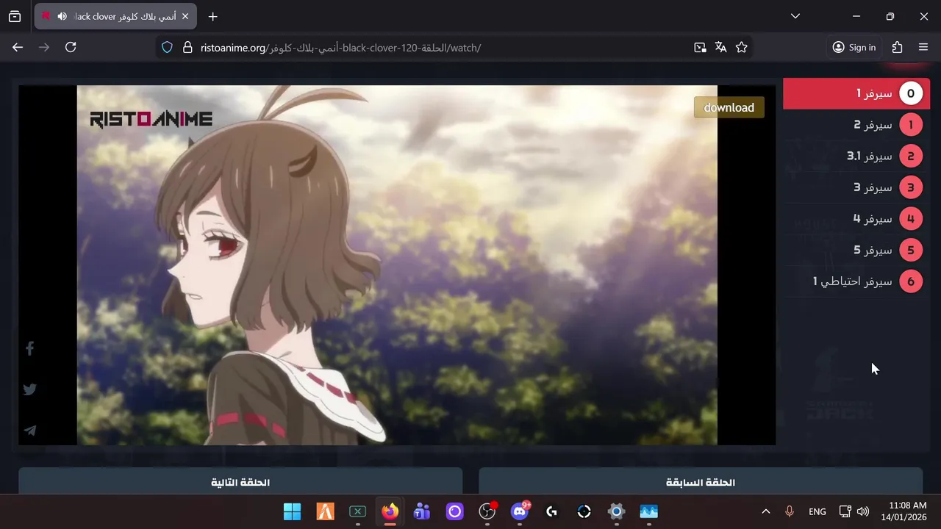Screen dimensions: 941x529
Task: Open Logitech G HUB from the taskbar
Action: pyautogui.click(x=551, y=511)
